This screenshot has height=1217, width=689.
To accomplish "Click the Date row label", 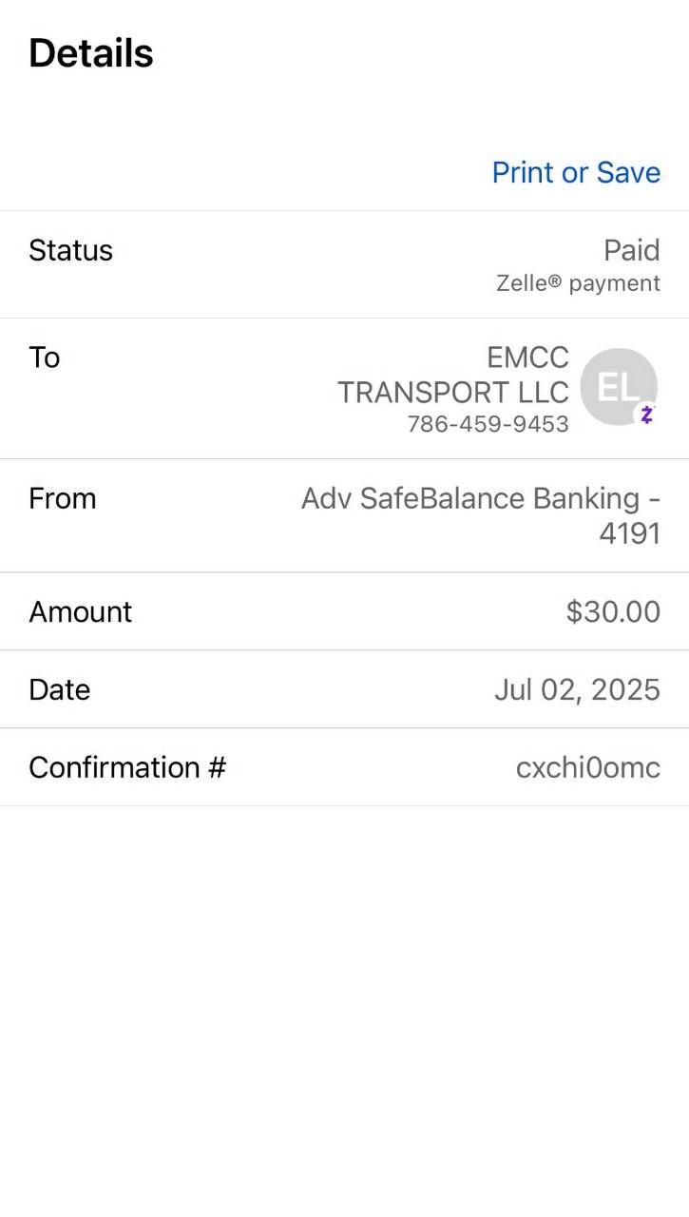I will [60, 689].
